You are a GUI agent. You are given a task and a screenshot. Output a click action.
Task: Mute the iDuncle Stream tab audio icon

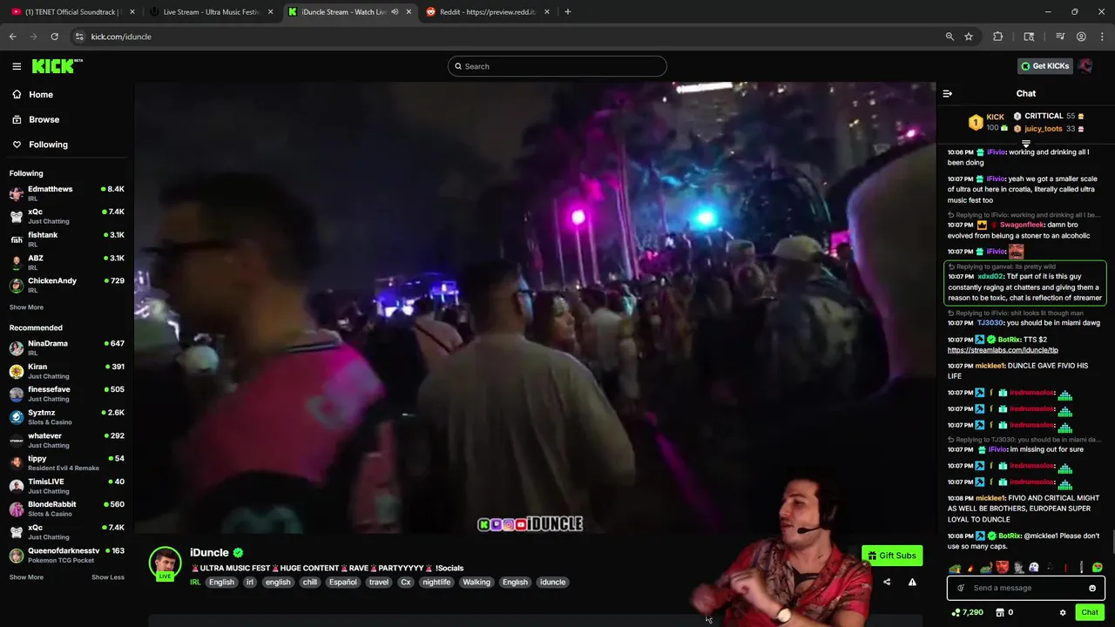tap(395, 12)
